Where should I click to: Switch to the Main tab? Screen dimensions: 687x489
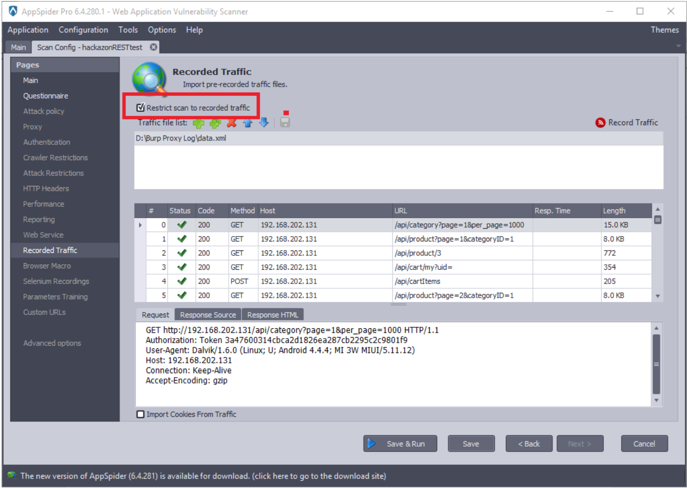tap(18, 47)
